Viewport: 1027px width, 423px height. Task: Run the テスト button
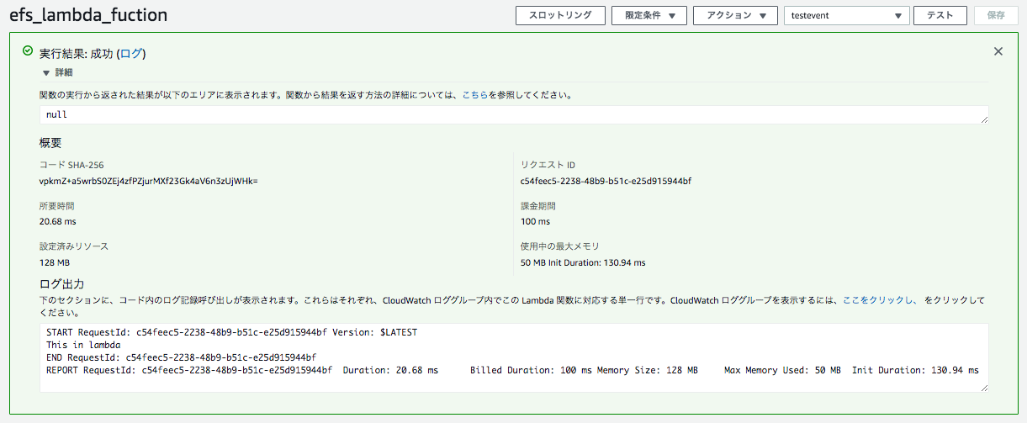[940, 16]
